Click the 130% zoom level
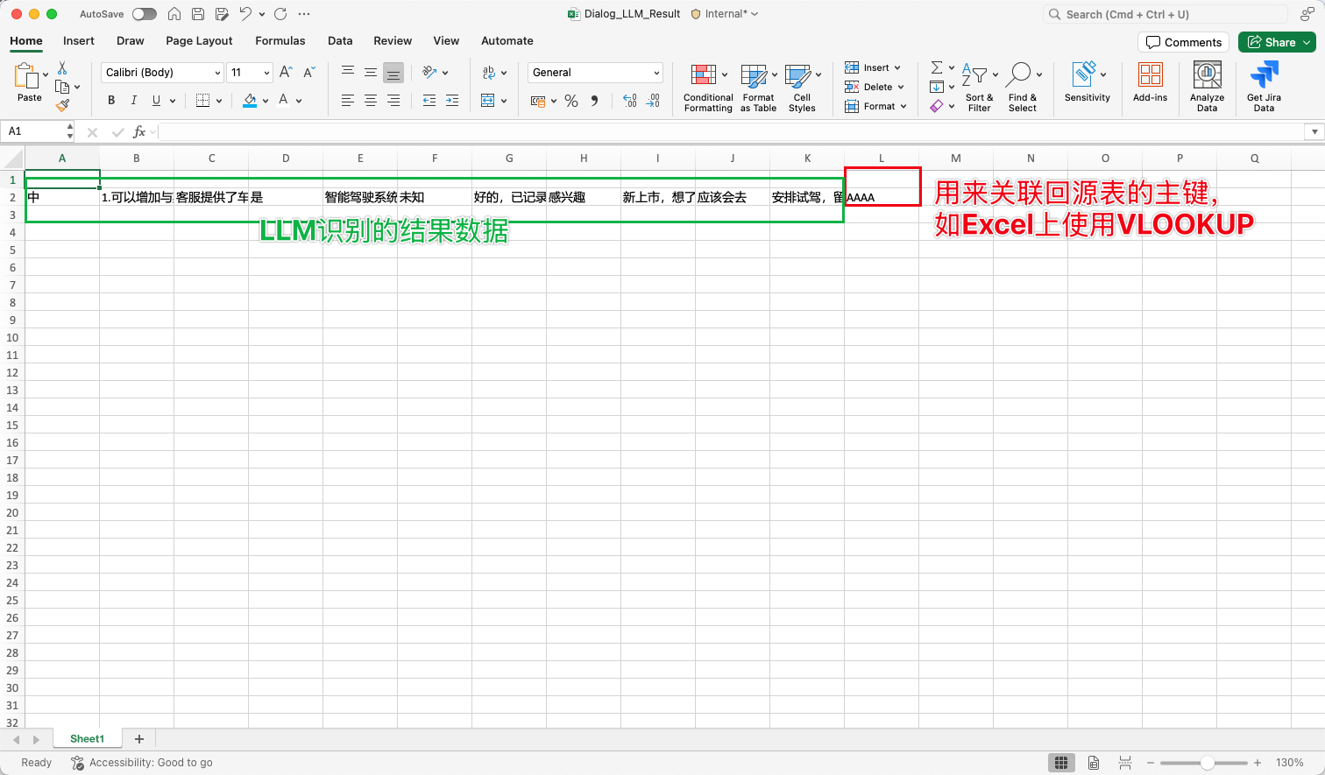This screenshot has width=1325, height=775. pyautogui.click(x=1290, y=763)
